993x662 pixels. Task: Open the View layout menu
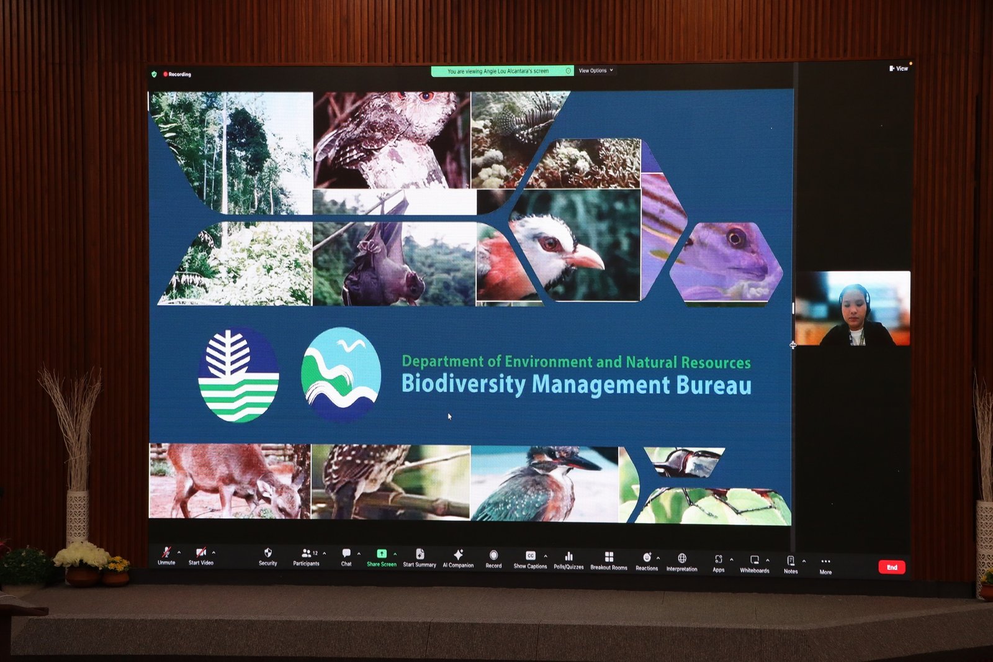tap(899, 68)
